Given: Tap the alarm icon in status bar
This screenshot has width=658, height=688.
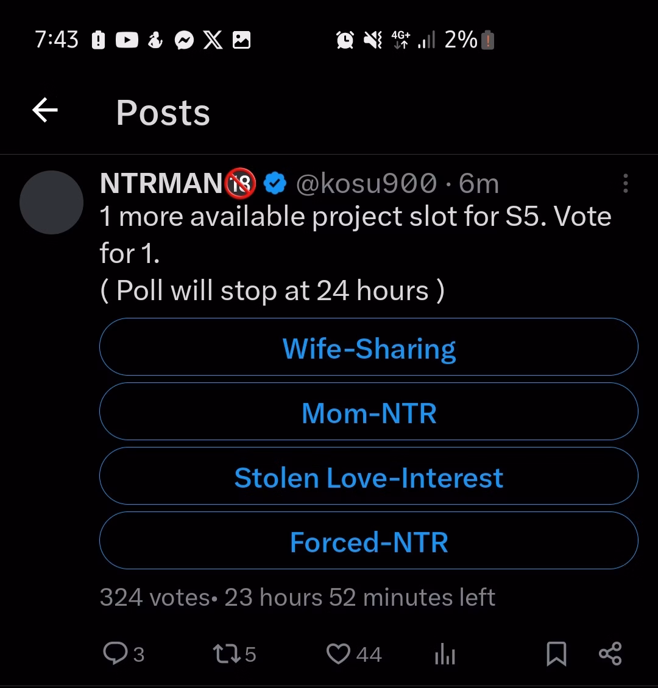Looking at the screenshot, I should 345,40.
